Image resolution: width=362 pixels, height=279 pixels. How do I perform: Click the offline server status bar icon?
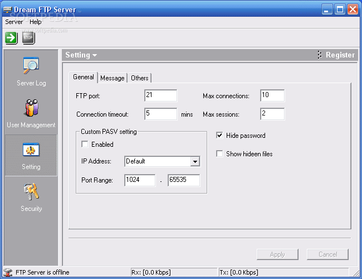pos(8,272)
